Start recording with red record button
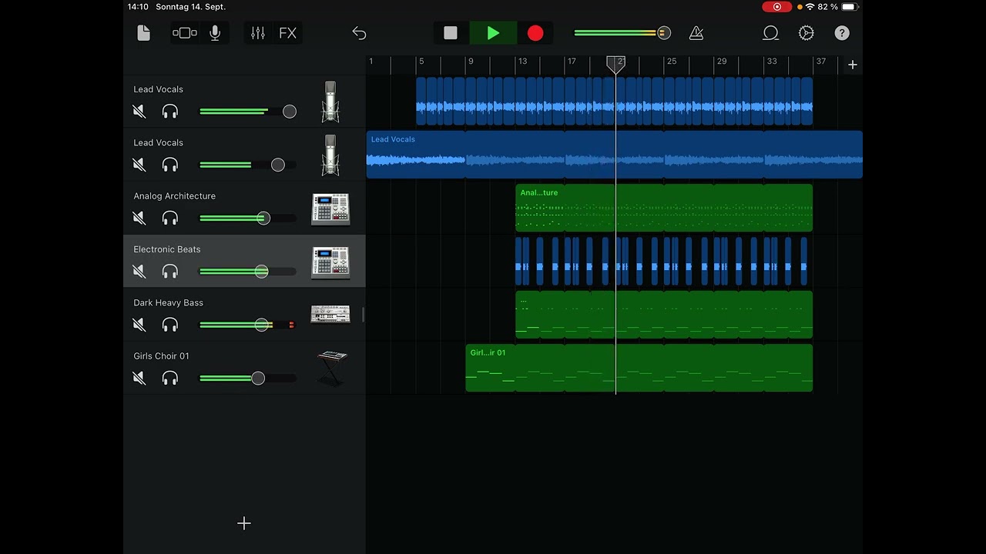This screenshot has width=986, height=554. [x=535, y=33]
